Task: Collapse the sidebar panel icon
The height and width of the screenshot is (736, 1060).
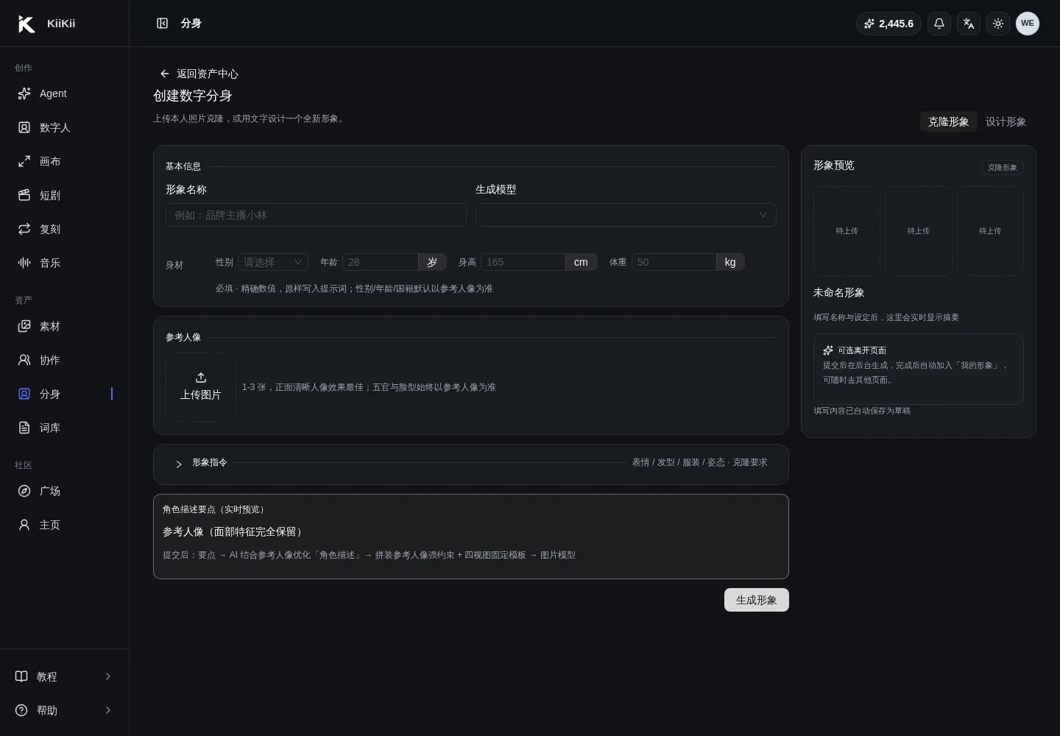Action: click(x=163, y=24)
